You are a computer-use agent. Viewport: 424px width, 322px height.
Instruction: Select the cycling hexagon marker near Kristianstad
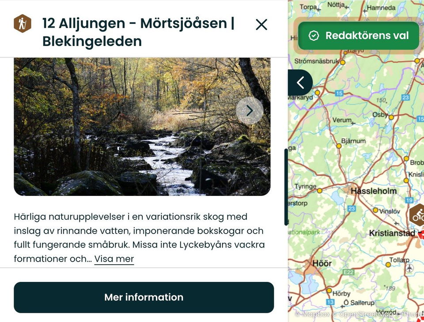pyautogui.click(x=417, y=215)
